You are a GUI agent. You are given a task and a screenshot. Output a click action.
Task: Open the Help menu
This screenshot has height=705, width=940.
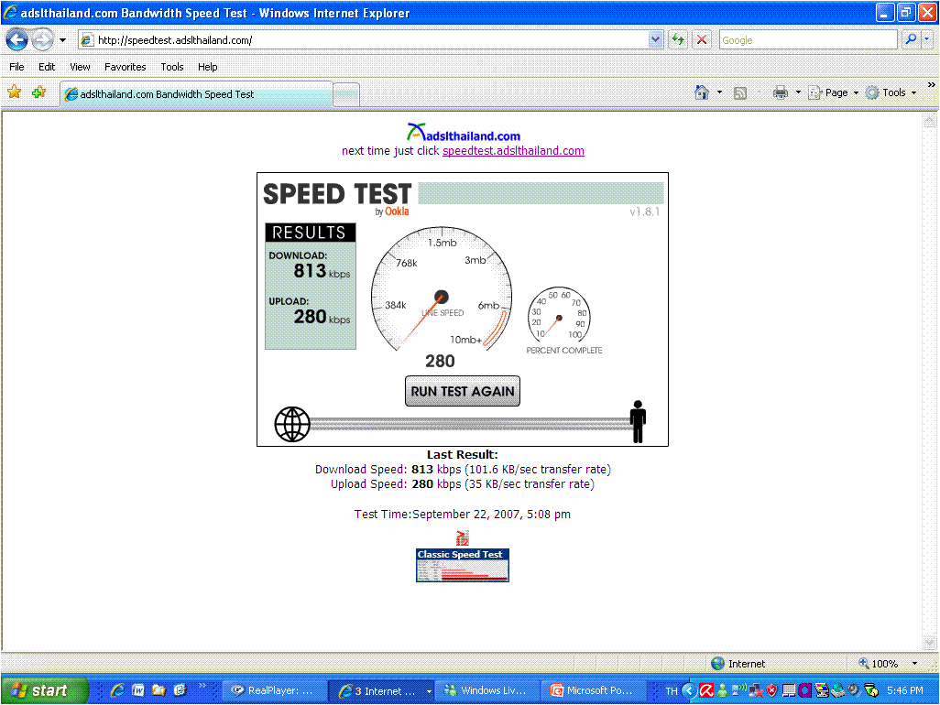click(x=207, y=67)
